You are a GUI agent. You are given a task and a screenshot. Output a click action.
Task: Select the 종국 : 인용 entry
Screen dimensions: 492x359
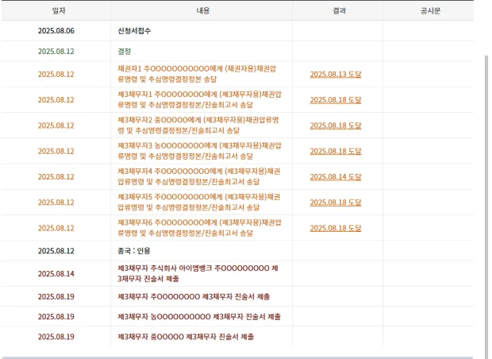(x=133, y=250)
